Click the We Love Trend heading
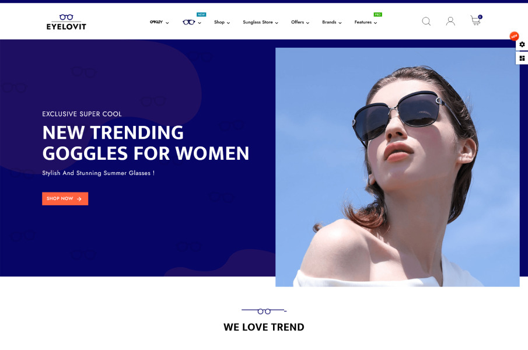Image resolution: width=528 pixels, height=350 pixels. pyautogui.click(x=264, y=327)
